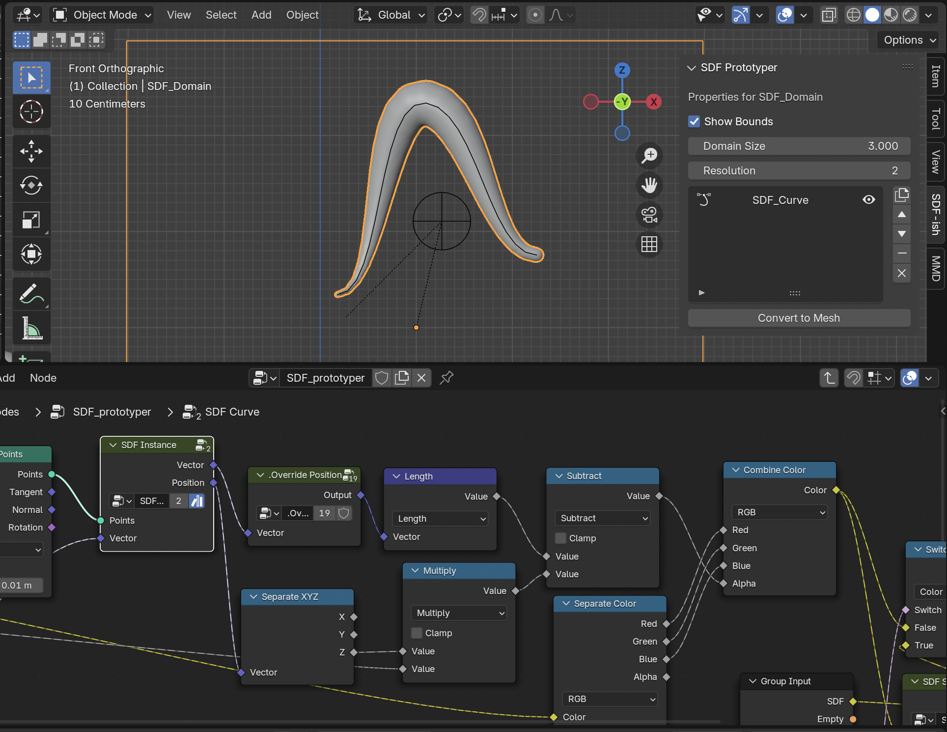Open the View menu
Image resolution: width=947 pixels, height=732 pixels.
click(x=179, y=15)
